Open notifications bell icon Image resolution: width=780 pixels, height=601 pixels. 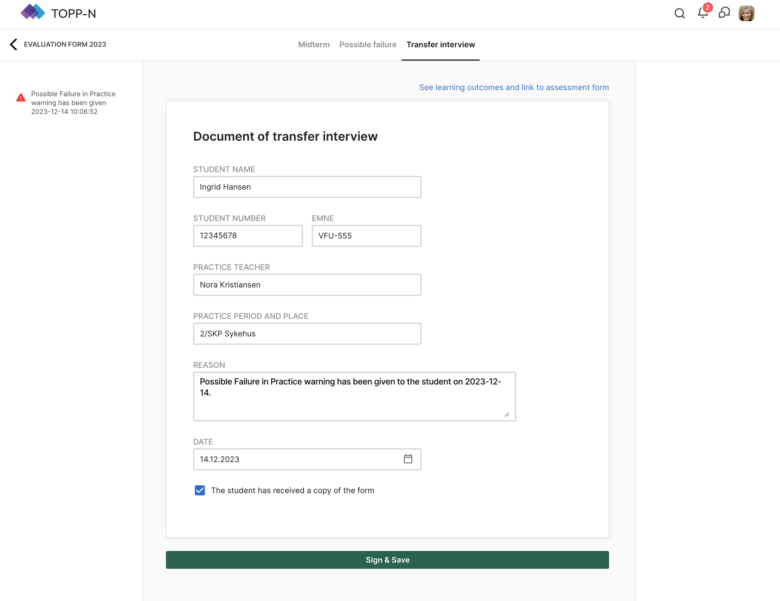pyautogui.click(x=702, y=13)
